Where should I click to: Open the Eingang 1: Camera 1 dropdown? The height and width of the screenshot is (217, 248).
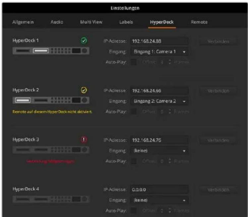click(x=159, y=52)
